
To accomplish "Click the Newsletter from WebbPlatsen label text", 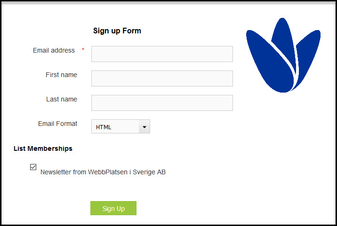I will tap(103, 172).
